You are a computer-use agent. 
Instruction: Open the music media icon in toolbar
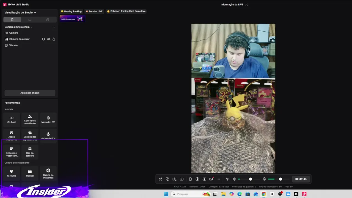click(x=167, y=179)
